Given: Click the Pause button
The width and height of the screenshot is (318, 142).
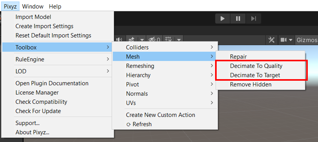Looking at the screenshot, I should (x=238, y=18).
